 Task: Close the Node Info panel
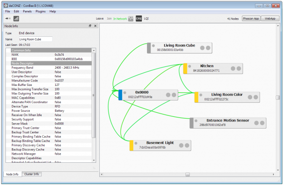coord(95,26)
